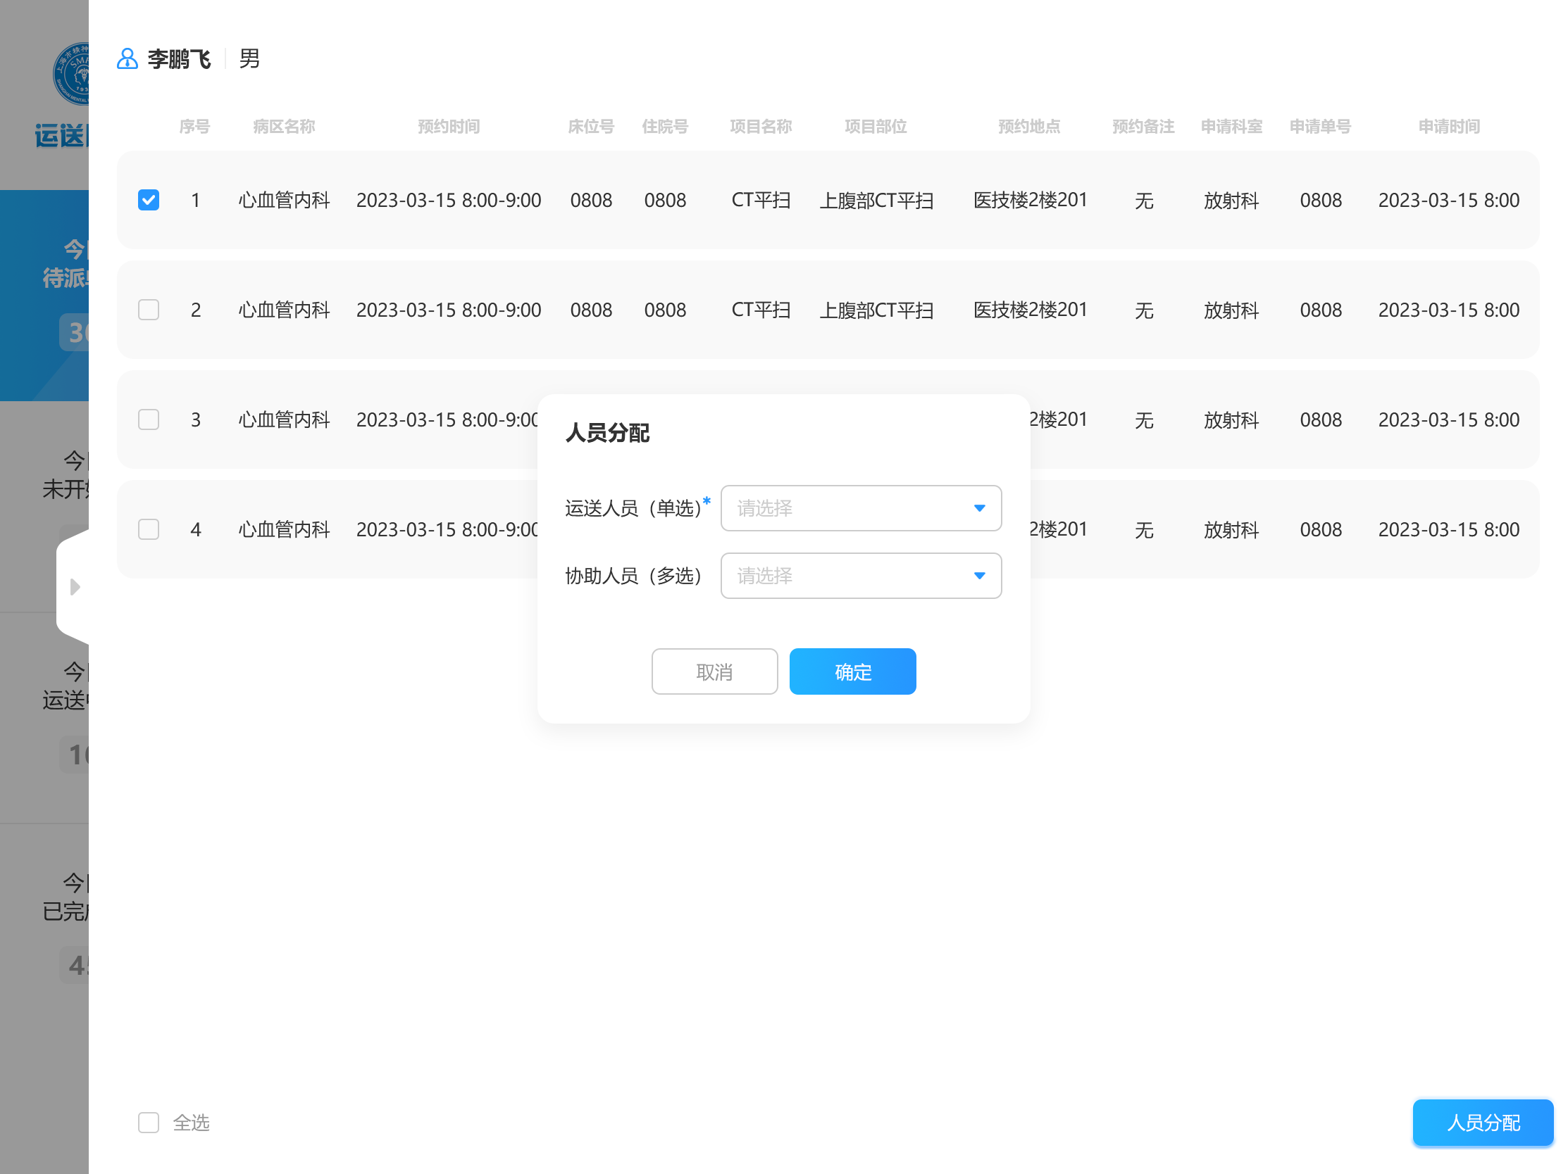Viewport: 1568px width, 1174px height.
Task: Click the 确定 button in dialog
Action: click(x=853, y=671)
